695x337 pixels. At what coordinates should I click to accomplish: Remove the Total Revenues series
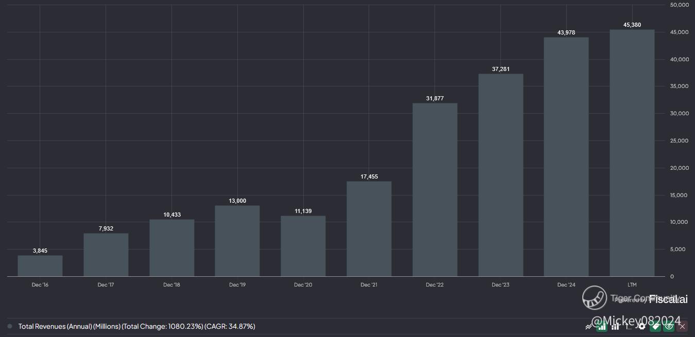(682, 326)
